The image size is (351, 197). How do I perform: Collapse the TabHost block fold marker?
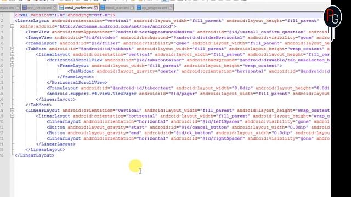click(12, 49)
